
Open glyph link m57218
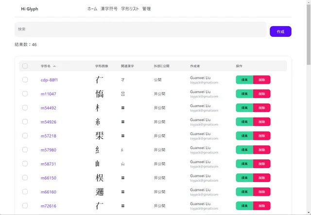click(49, 136)
